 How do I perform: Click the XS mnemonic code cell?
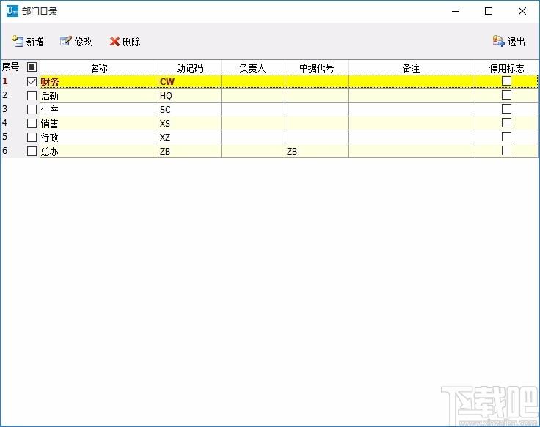click(189, 124)
